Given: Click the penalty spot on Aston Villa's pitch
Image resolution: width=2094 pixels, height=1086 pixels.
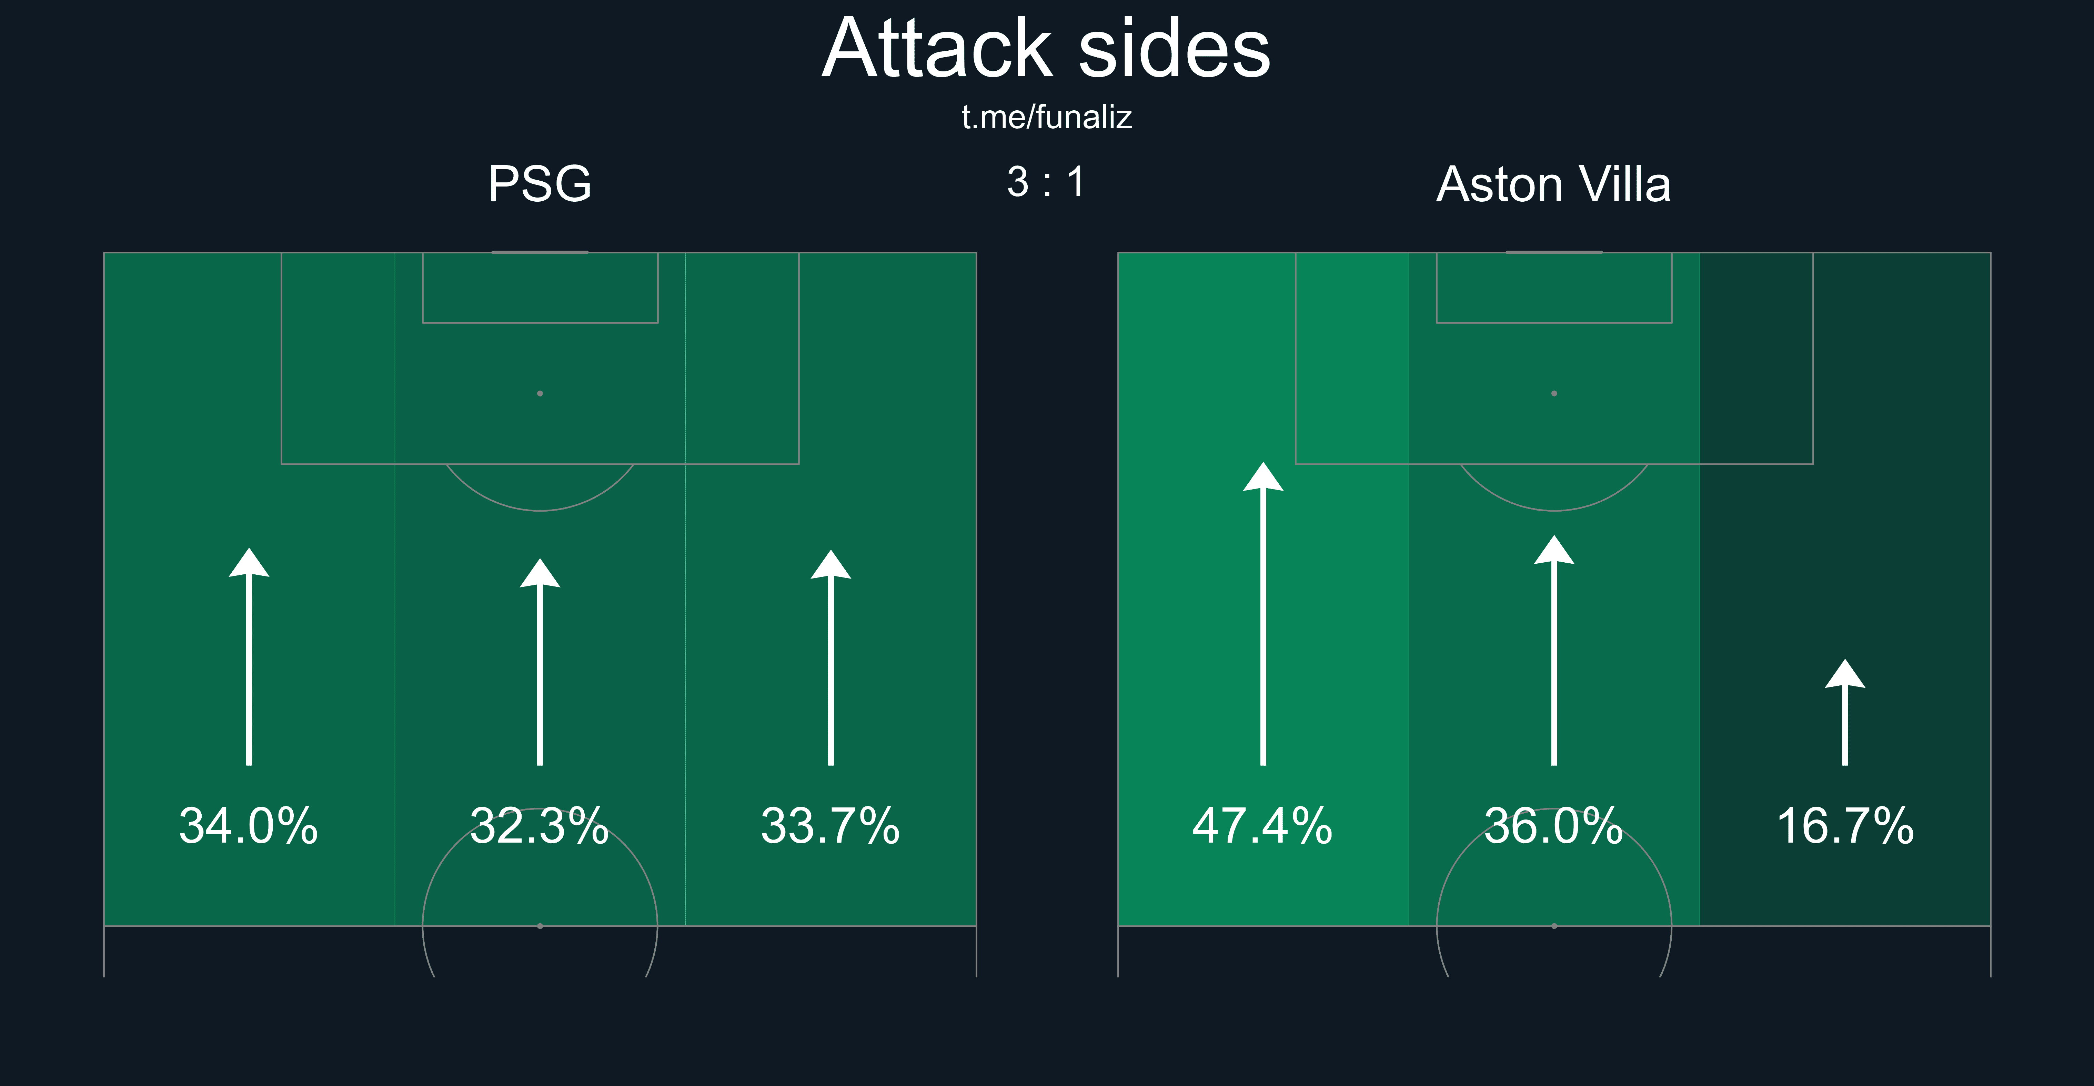Looking at the screenshot, I should point(1554,393).
